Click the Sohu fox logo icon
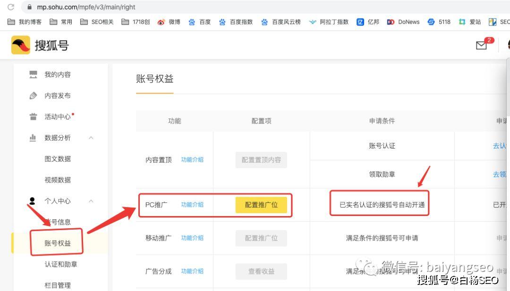510x291 pixels. pos(20,45)
